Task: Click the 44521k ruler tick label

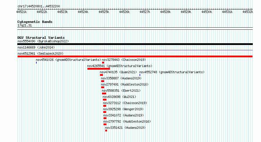Action: 21,12
